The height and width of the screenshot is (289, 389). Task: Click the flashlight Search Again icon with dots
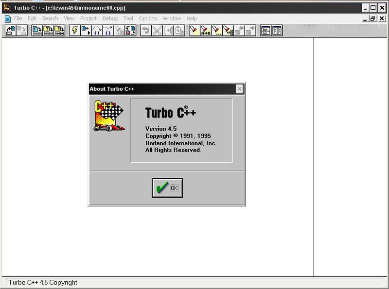(x=217, y=31)
